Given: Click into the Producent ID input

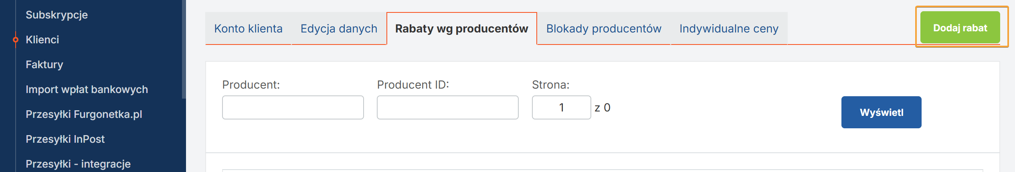Looking at the screenshot, I should (447, 107).
